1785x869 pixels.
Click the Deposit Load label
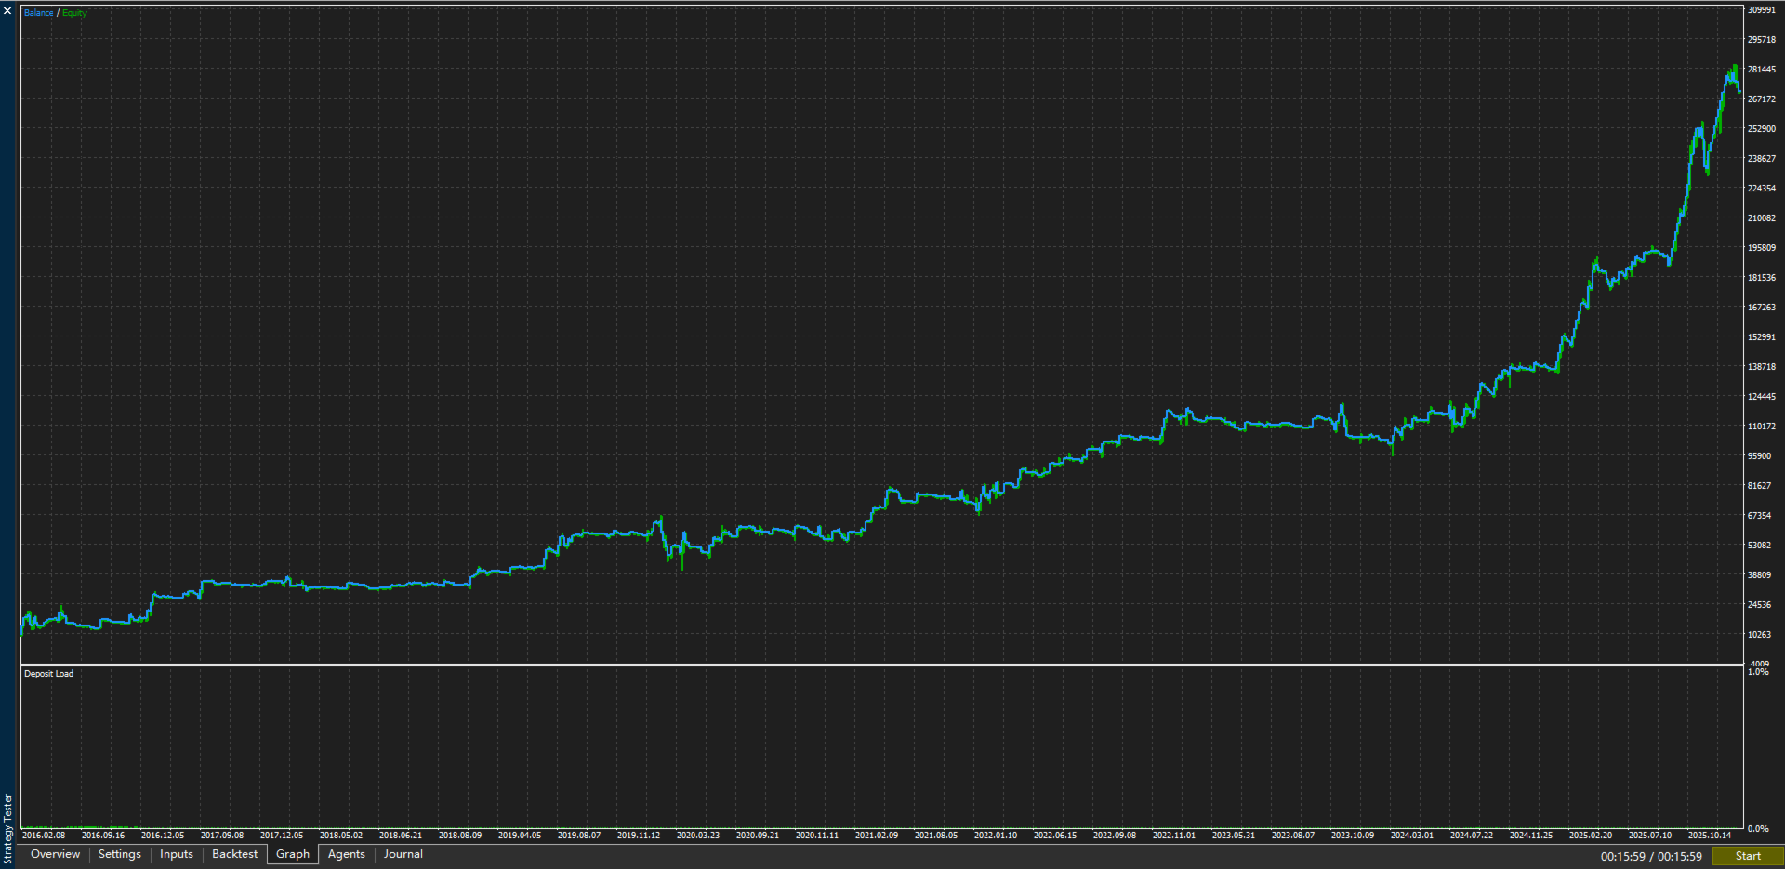pyautogui.click(x=48, y=674)
